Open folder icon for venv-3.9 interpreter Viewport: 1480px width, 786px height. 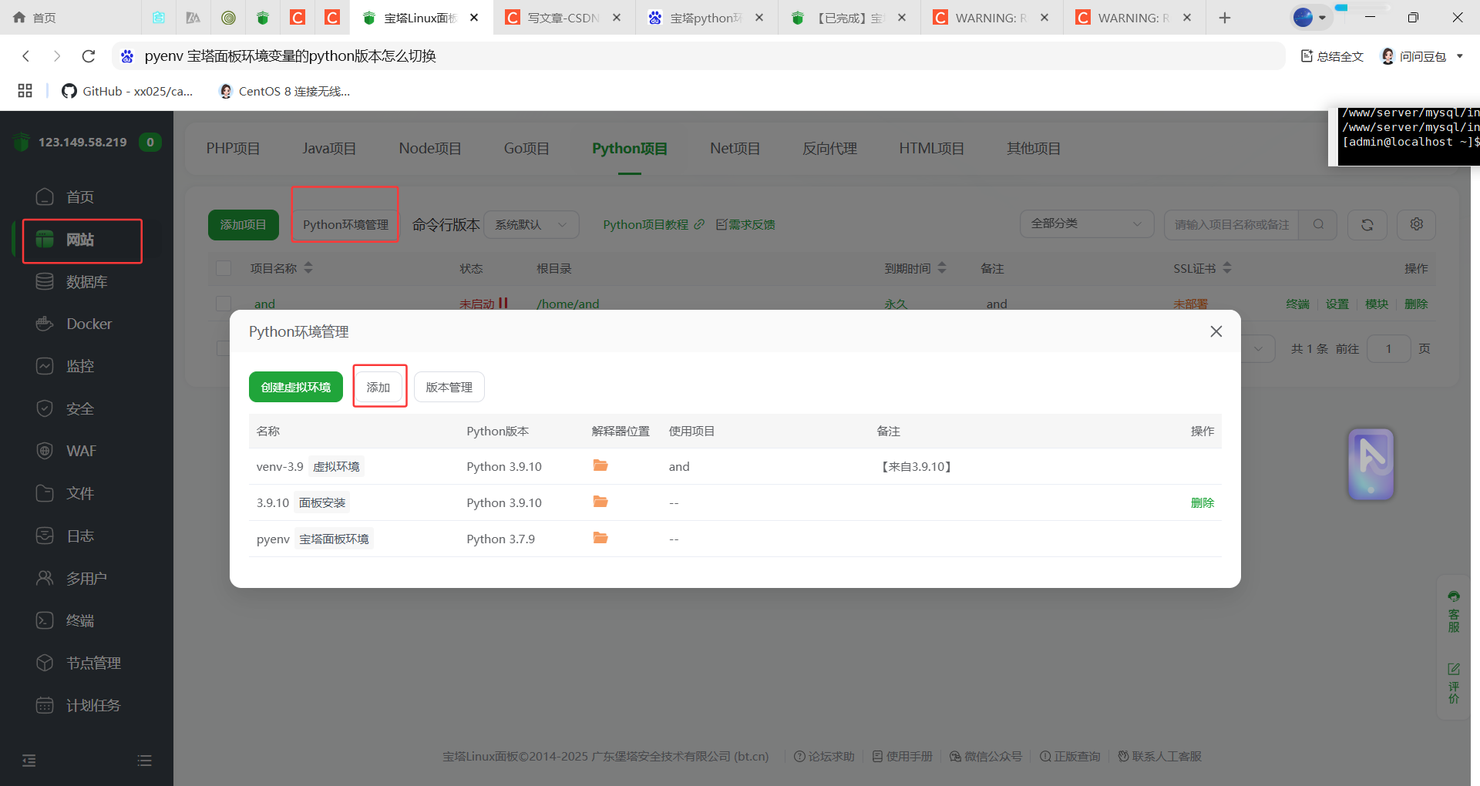click(x=600, y=465)
